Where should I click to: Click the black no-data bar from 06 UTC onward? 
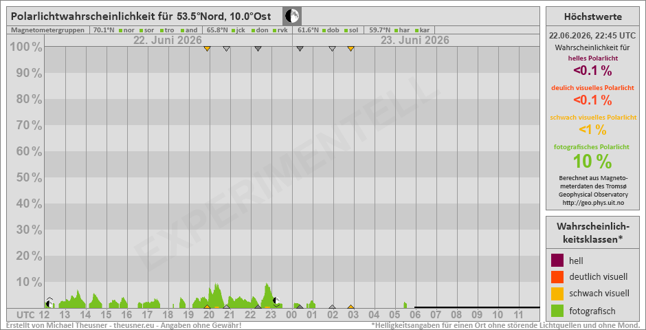[477, 307]
